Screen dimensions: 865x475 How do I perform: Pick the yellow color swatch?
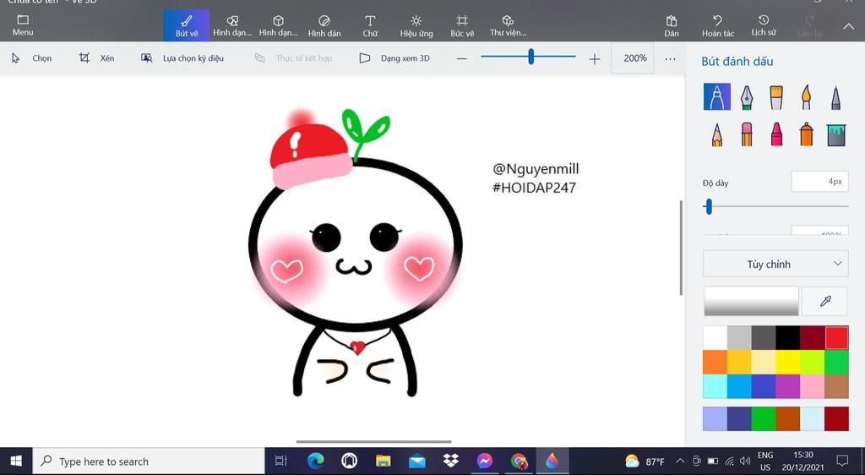(788, 362)
